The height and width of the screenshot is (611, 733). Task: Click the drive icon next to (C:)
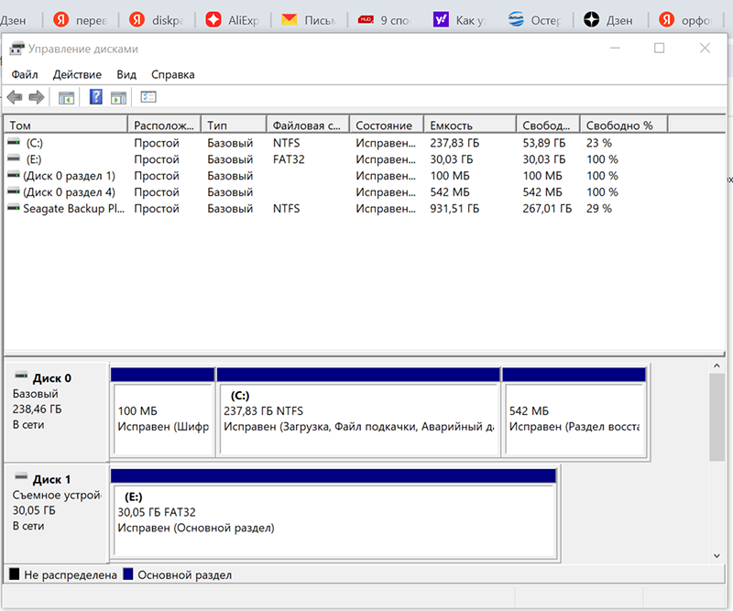pos(14,142)
